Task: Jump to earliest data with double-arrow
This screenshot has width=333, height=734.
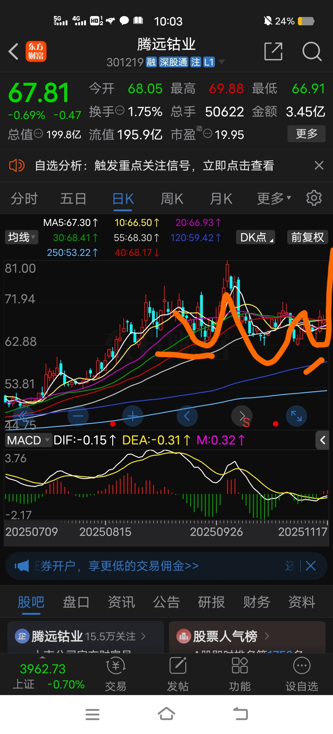Action: coord(23,416)
